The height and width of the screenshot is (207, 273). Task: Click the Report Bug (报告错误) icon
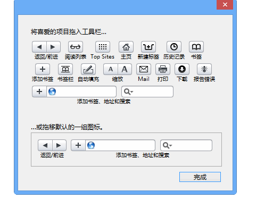(204, 69)
